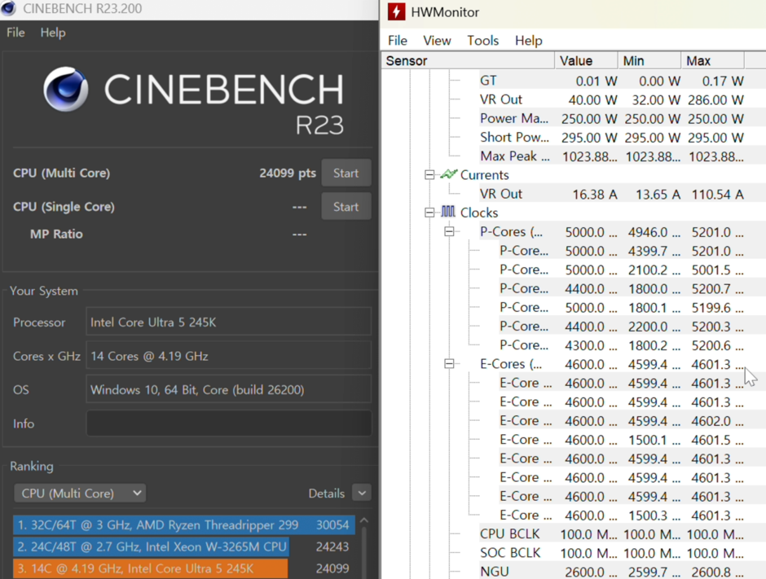The width and height of the screenshot is (766, 579).
Task: Click the OS field Windows 10 64 Bit
Action: pos(229,389)
